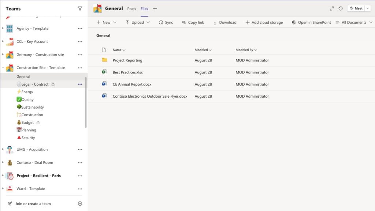Sort by the Modified By column header
The image size is (375, 211).
pos(246,50)
